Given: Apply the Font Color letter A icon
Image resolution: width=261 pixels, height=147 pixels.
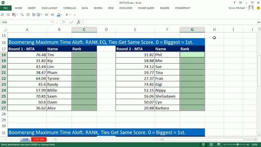Looking at the screenshot, I should coord(66,15).
